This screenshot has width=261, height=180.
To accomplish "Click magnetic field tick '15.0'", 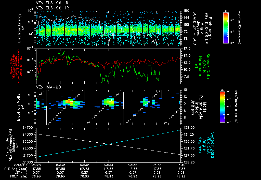I will (x=187, y=55).
